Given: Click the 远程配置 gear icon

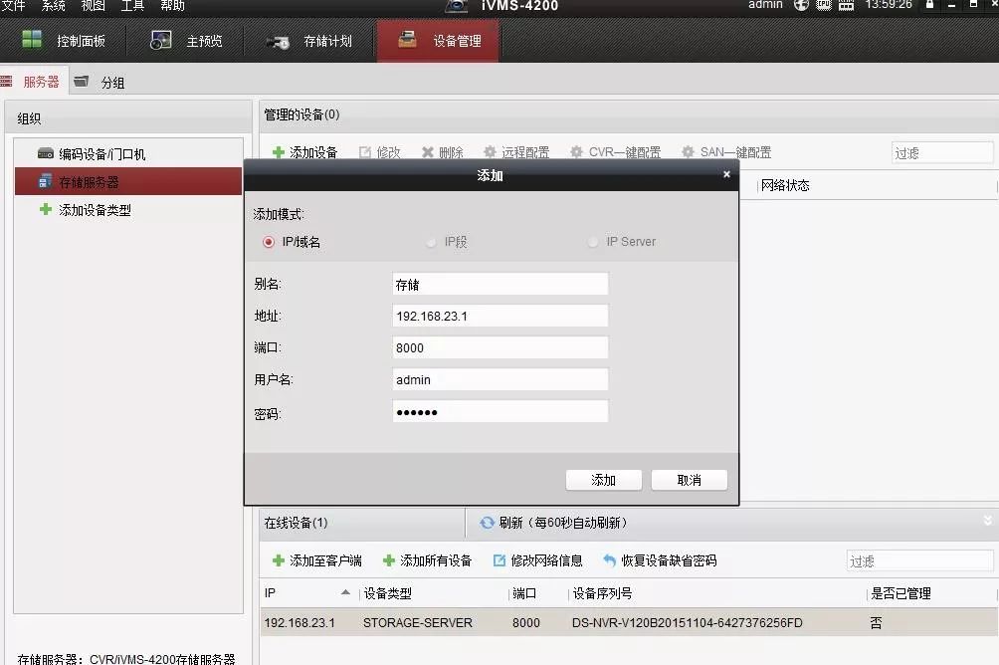Looking at the screenshot, I should pyautogui.click(x=490, y=151).
